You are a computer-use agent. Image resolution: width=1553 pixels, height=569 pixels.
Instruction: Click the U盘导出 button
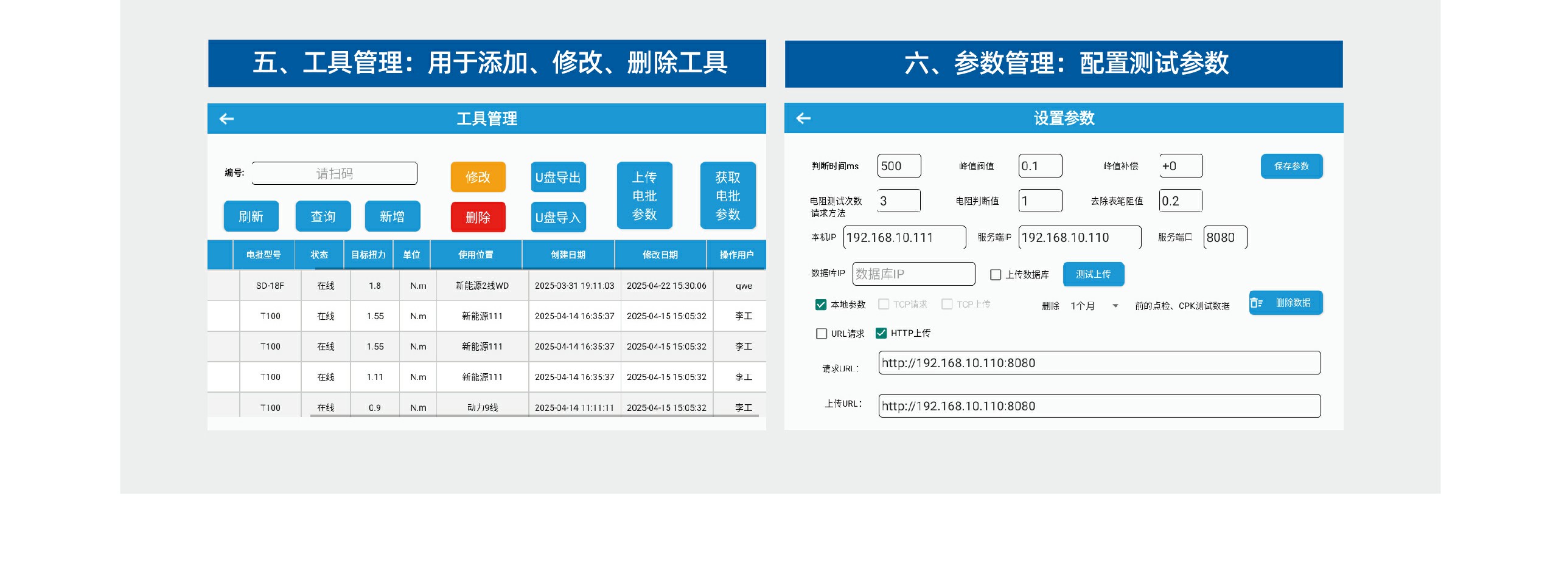pyautogui.click(x=558, y=177)
